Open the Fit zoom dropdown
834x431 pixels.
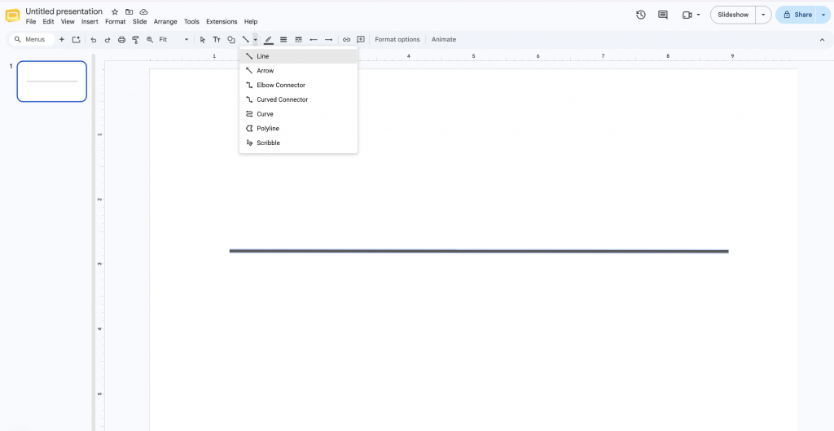174,39
